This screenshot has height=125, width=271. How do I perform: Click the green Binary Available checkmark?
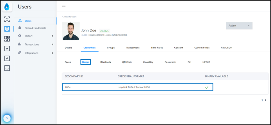tap(207, 87)
